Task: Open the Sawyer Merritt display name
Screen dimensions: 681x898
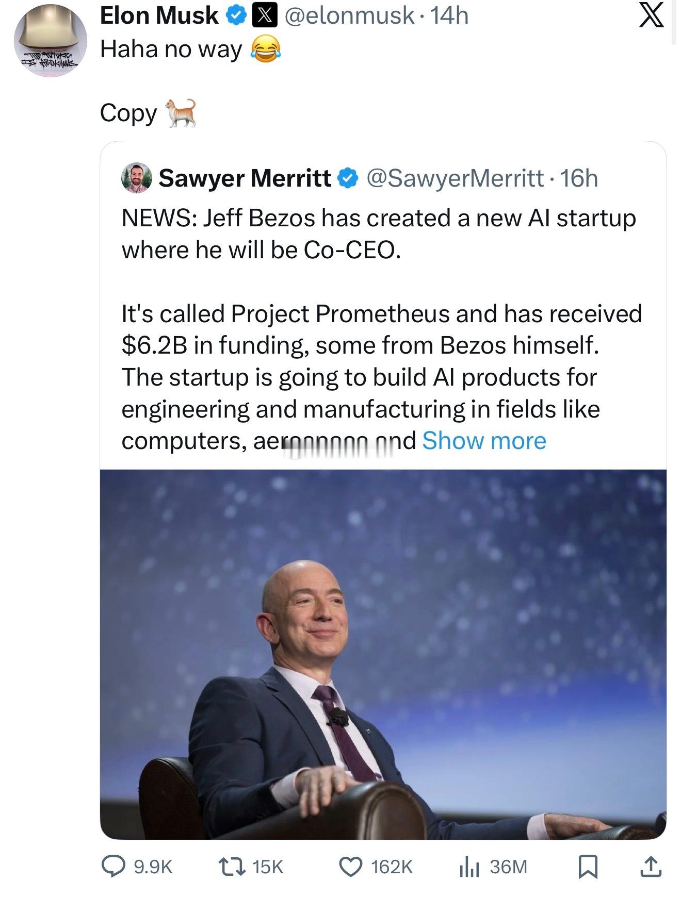Action: pos(245,178)
